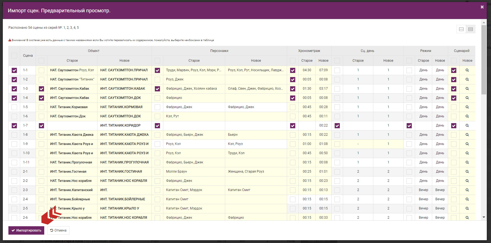
Task: Click the magnifier in row 1-11
Action: 467,163
